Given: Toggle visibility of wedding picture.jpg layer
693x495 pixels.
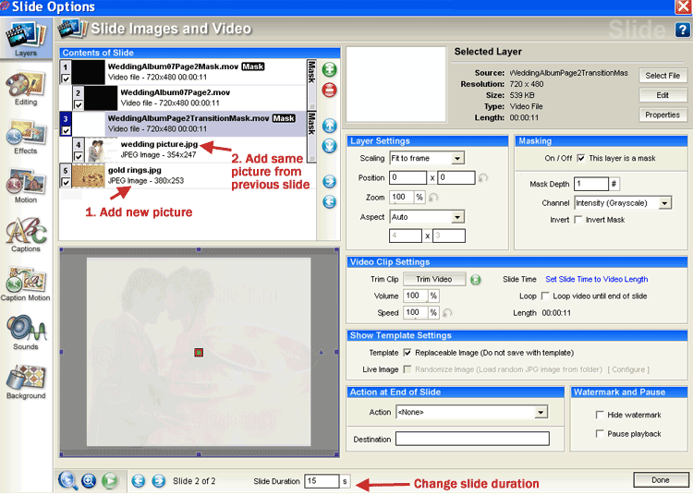Looking at the screenshot, I should pos(79,156).
